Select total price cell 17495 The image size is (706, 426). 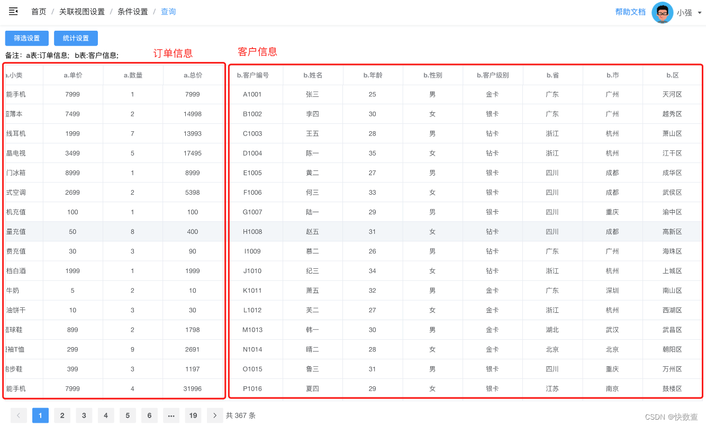[193, 153]
